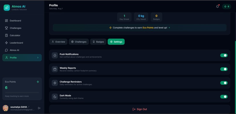This screenshot has width=236, height=114.
Task: Switch to the Badges tab
Action: point(98,42)
